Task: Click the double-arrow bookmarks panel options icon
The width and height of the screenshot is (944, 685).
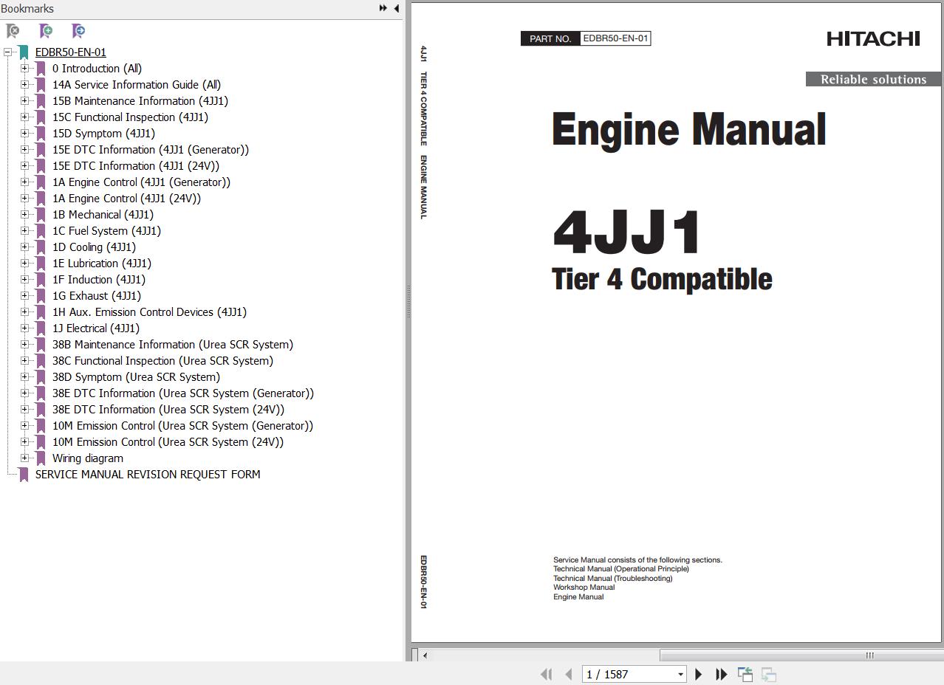Action: tap(383, 8)
